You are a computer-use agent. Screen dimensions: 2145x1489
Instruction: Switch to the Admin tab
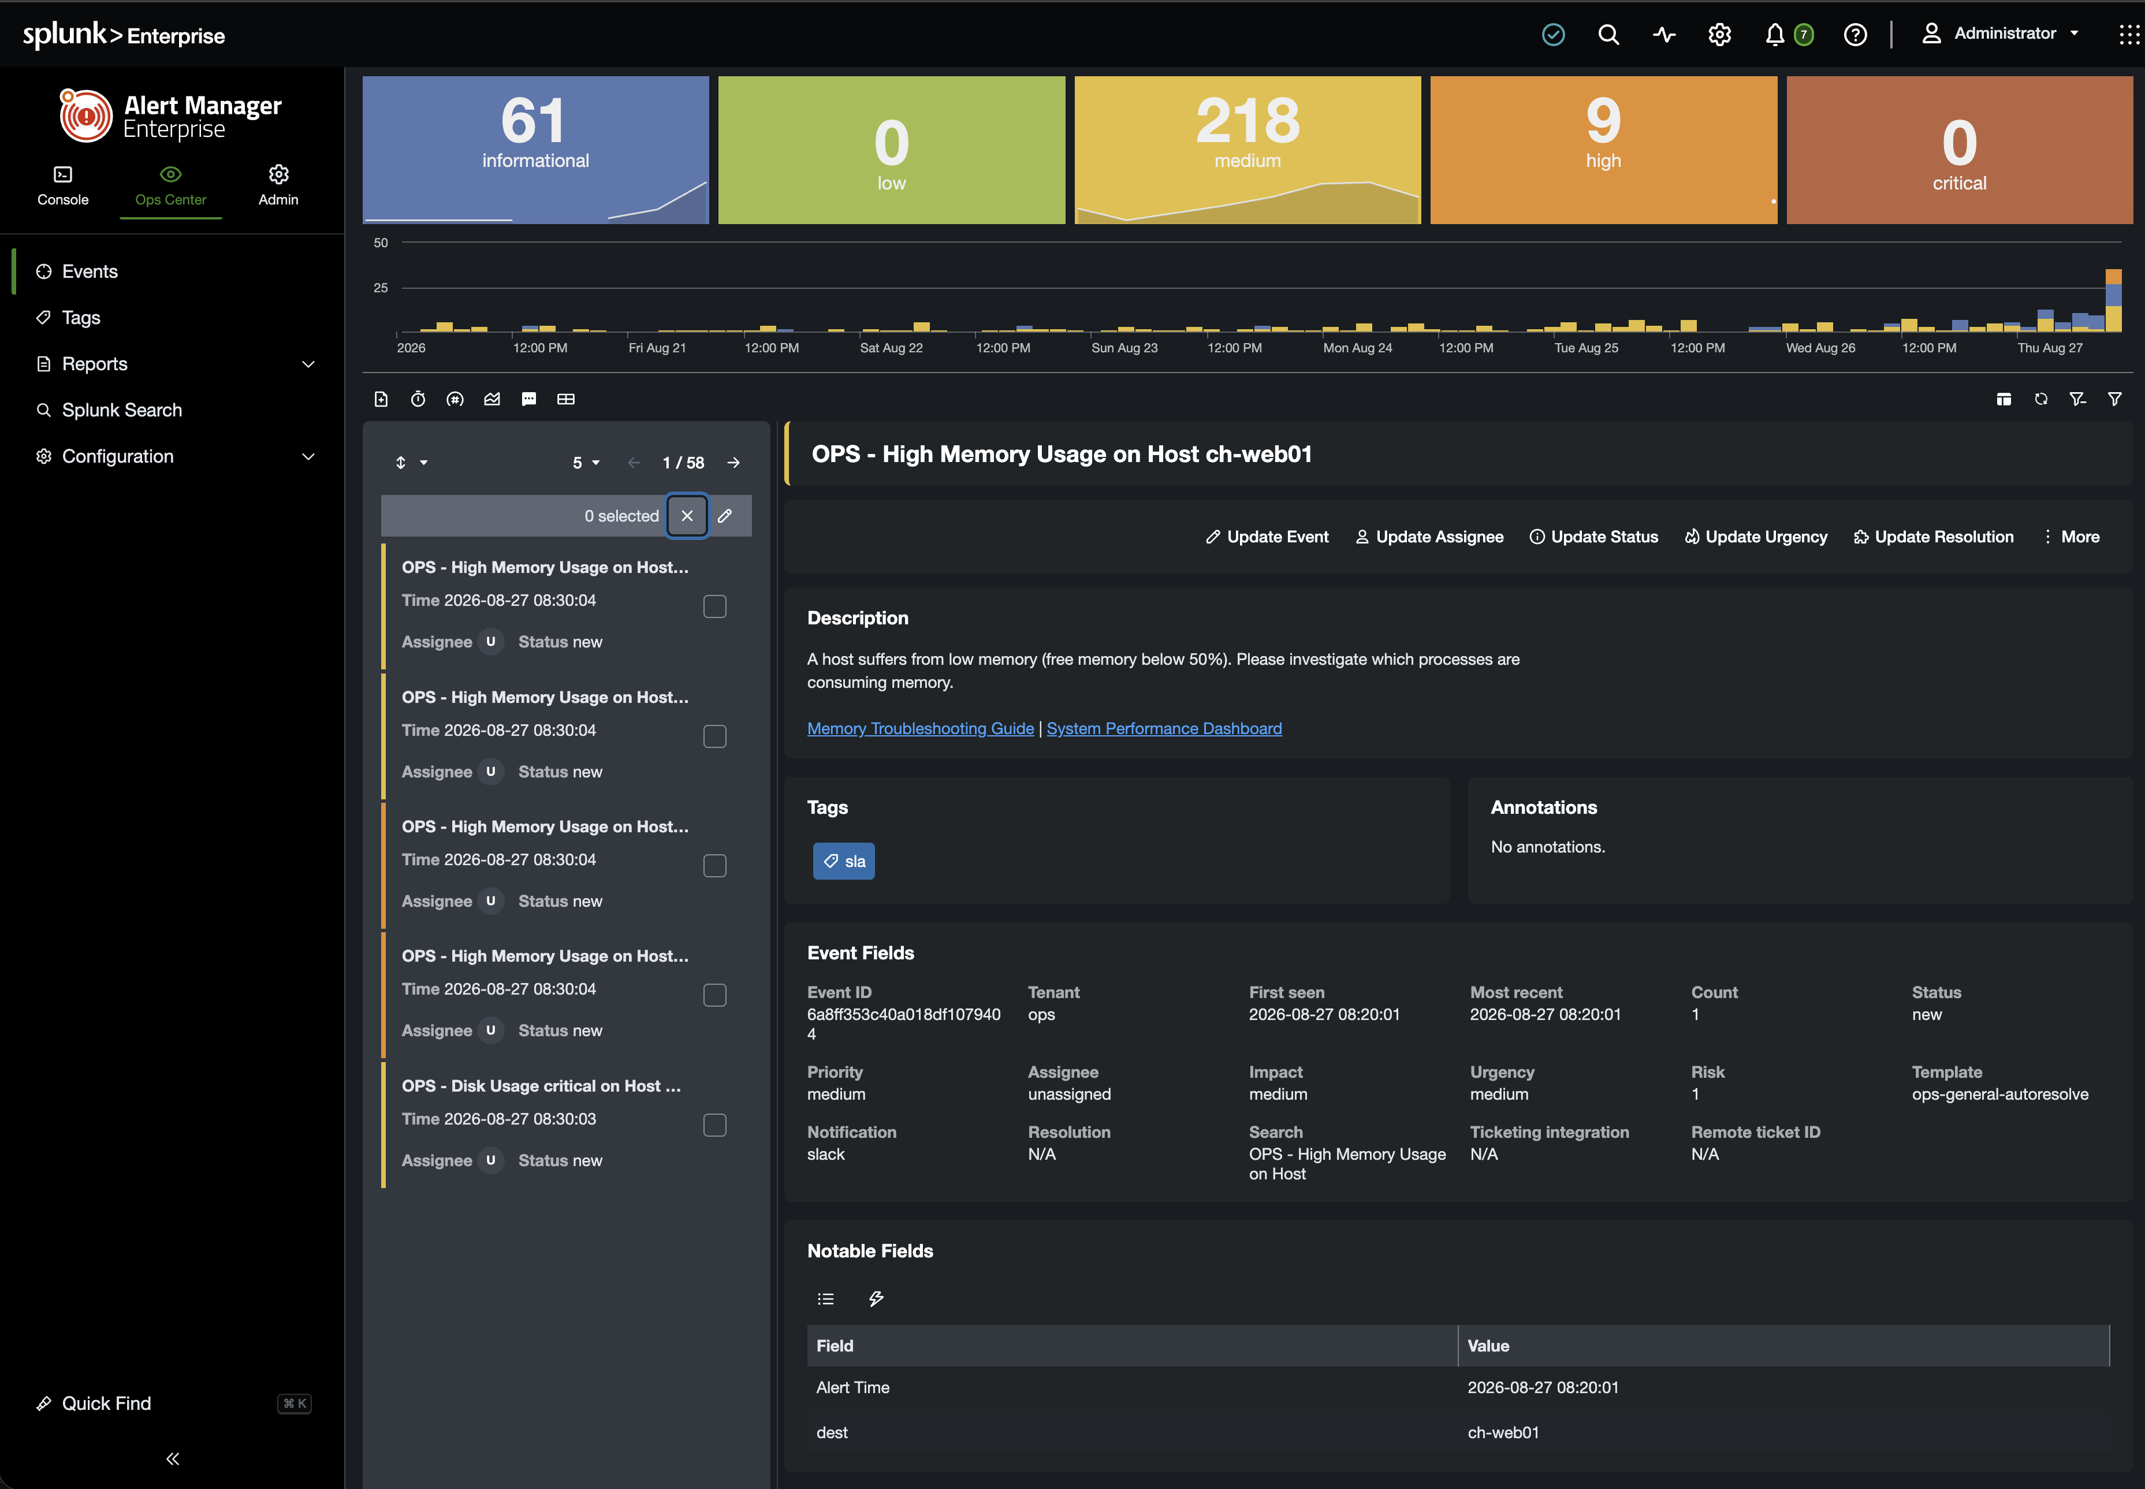coord(279,185)
